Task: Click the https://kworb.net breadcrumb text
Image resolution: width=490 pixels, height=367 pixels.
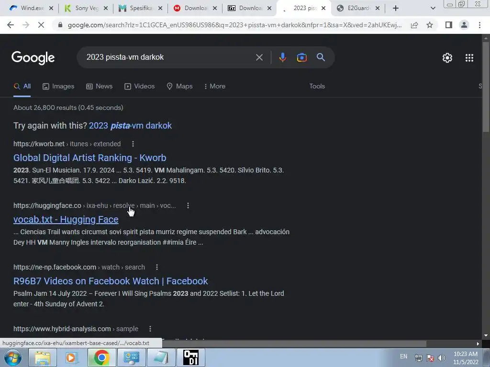Action: [39, 144]
